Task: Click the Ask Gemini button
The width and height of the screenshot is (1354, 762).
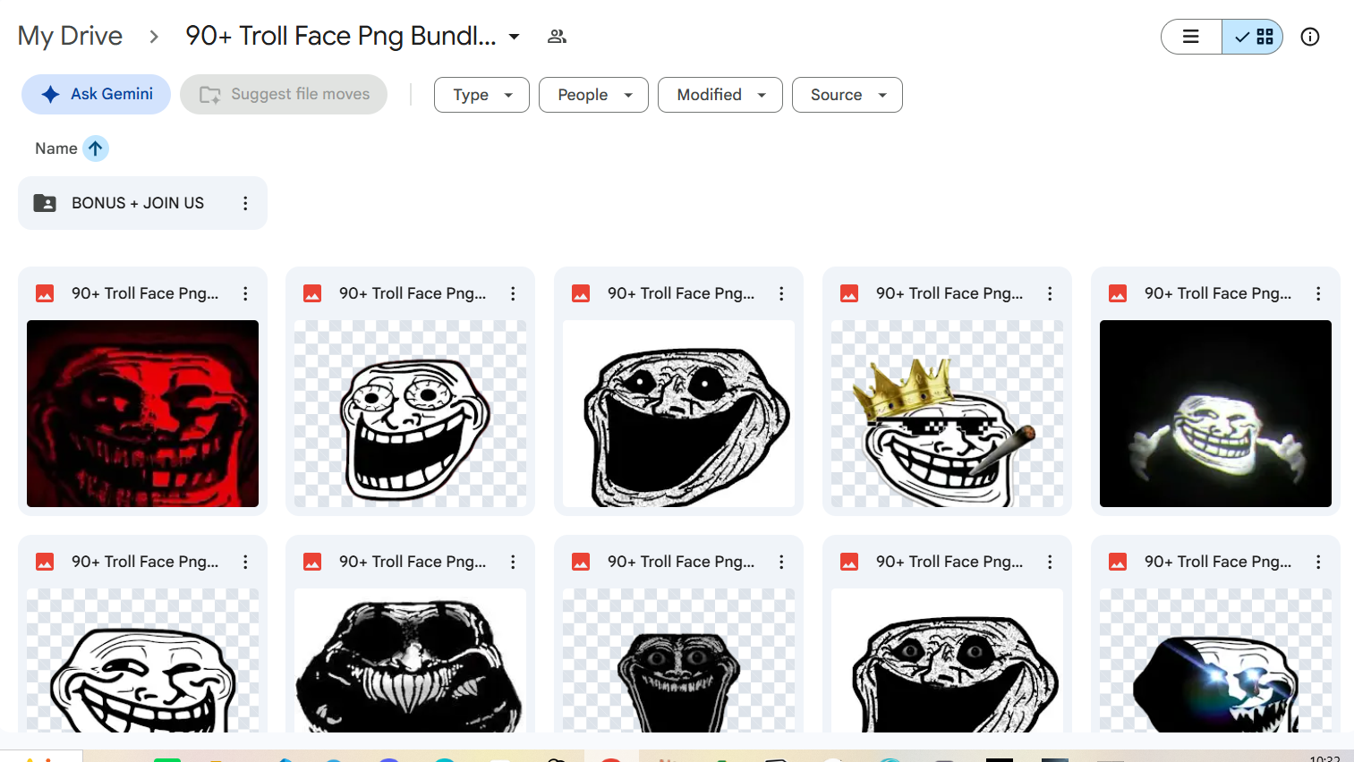Action: (96, 94)
